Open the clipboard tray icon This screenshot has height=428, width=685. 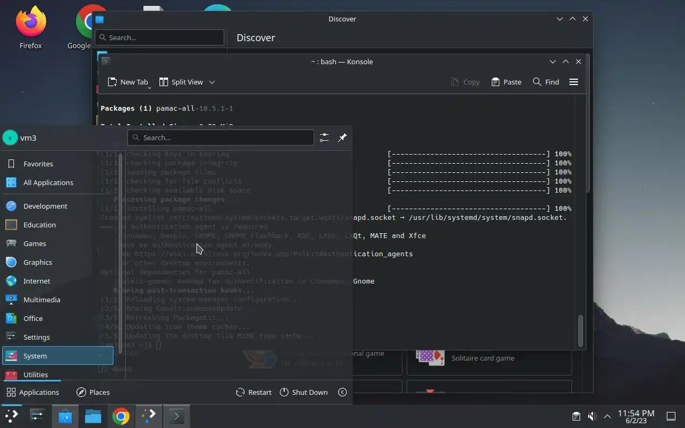coord(576,416)
